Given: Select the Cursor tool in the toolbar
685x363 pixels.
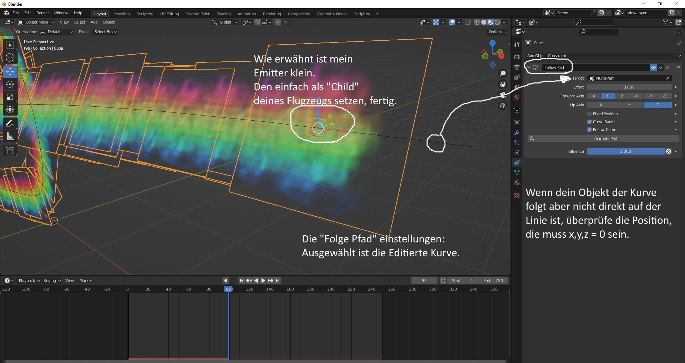Looking at the screenshot, I should tap(10, 57).
